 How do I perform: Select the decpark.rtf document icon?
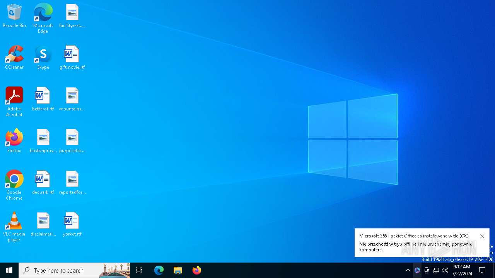[43, 183]
